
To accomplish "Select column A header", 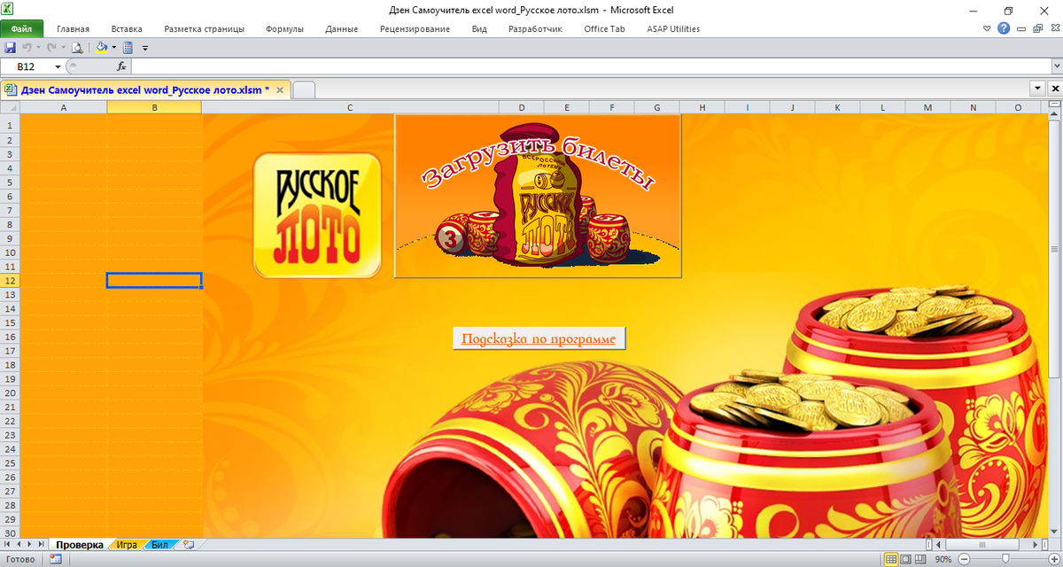I will [63, 107].
